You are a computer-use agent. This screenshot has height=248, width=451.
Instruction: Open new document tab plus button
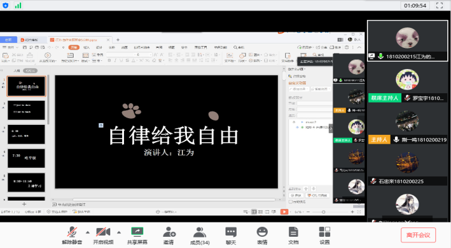pyautogui.click(x=118, y=40)
